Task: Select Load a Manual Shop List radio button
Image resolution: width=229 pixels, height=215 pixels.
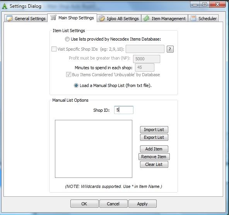Action: click(76, 85)
